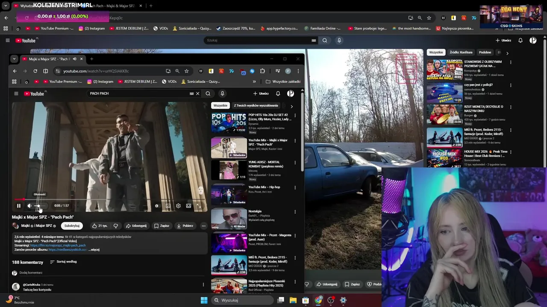The image size is (547, 307).
Task: Toggle subtitles in the video player
Action: (168, 206)
